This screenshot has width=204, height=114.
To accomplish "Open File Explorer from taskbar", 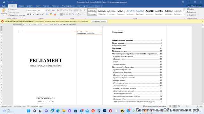I will 64,111.
